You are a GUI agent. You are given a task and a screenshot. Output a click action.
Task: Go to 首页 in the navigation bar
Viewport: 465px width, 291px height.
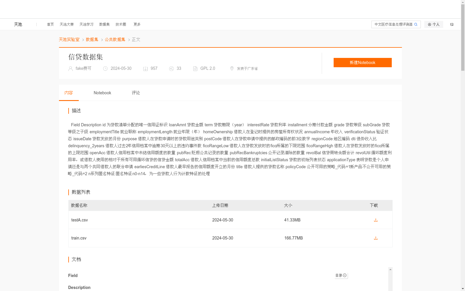[50, 24]
